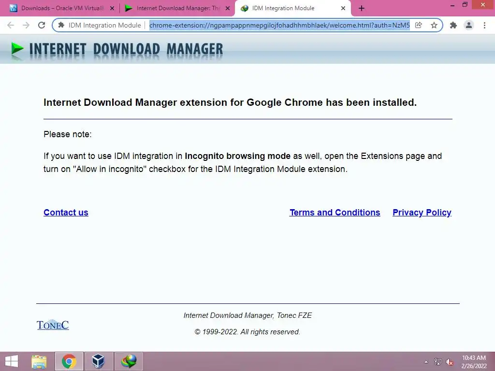Close the Internet Download Manager tab
The width and height of the screenshot is (495, 371).
point(228,9)
